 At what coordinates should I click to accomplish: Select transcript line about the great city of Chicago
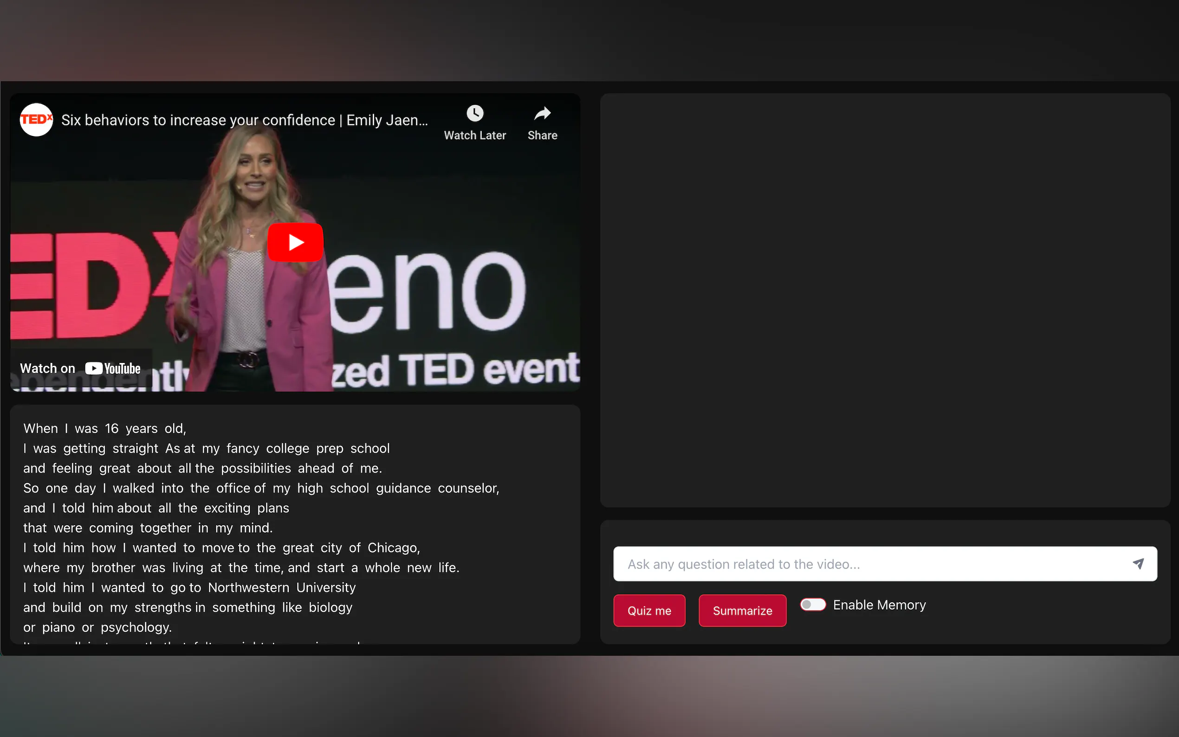pos(221,548)
